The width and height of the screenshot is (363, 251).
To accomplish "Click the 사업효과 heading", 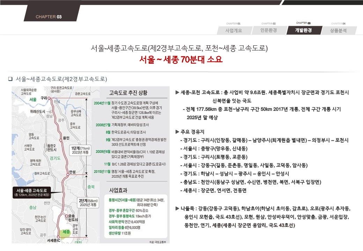I will point(118,190).
